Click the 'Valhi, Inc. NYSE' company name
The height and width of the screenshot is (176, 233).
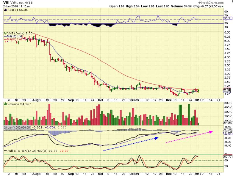point(21,3)
